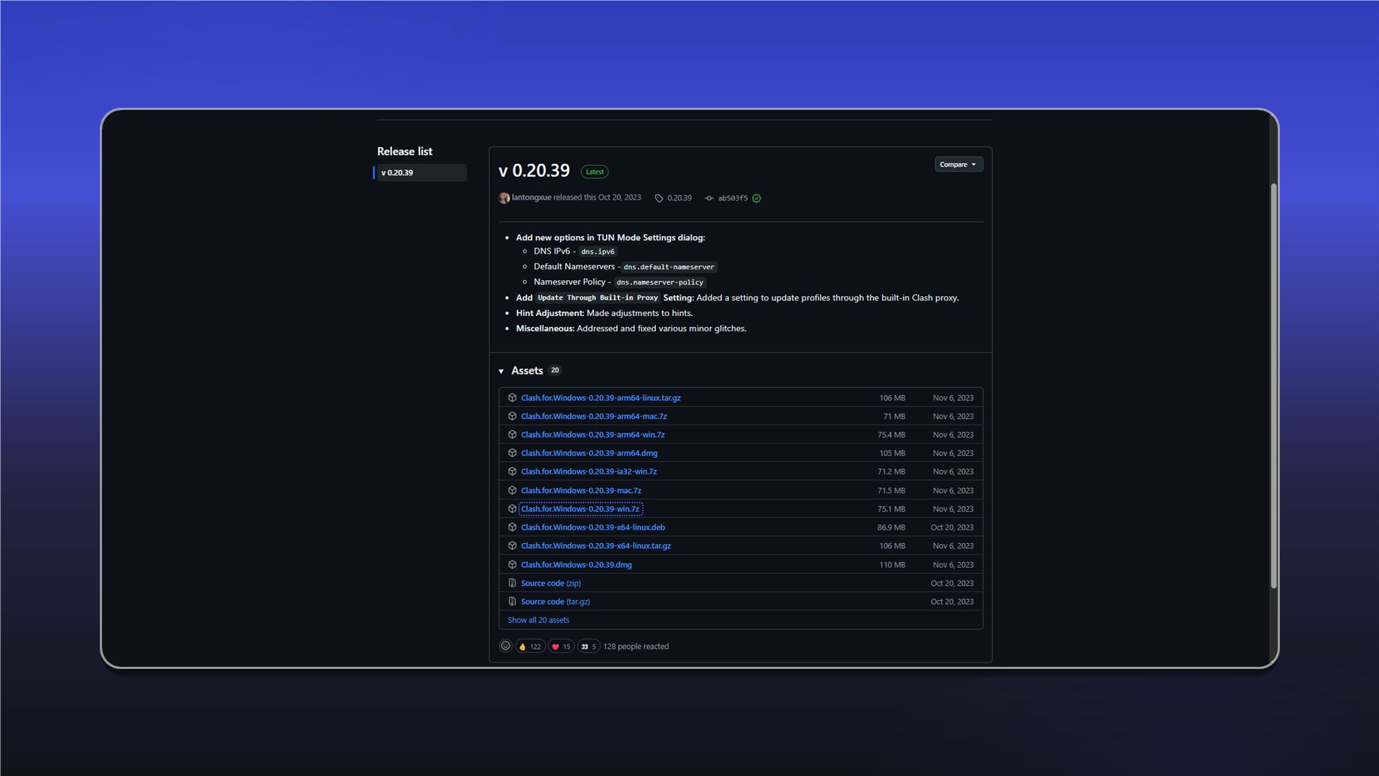Download Clash.for.Windows-0.20.39-x64-linux.tar.gz
This screenshot has width=1379, height=776.
tap(596, 546)
